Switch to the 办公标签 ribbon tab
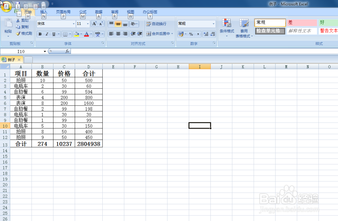The height and width of the screenshot is (221, 338). click(150, 12)
